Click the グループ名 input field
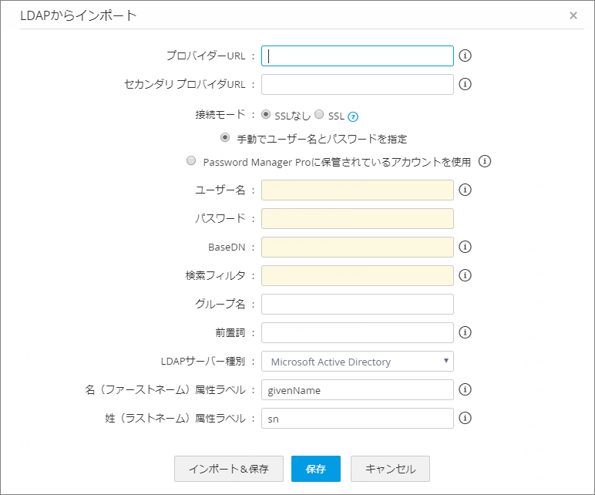Viewport: 595px width, 495px height. [358, 304]
